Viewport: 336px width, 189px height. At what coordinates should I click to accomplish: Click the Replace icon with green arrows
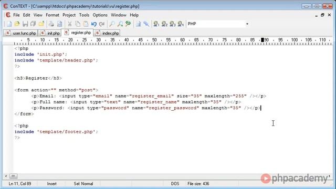tap(128, 24)
